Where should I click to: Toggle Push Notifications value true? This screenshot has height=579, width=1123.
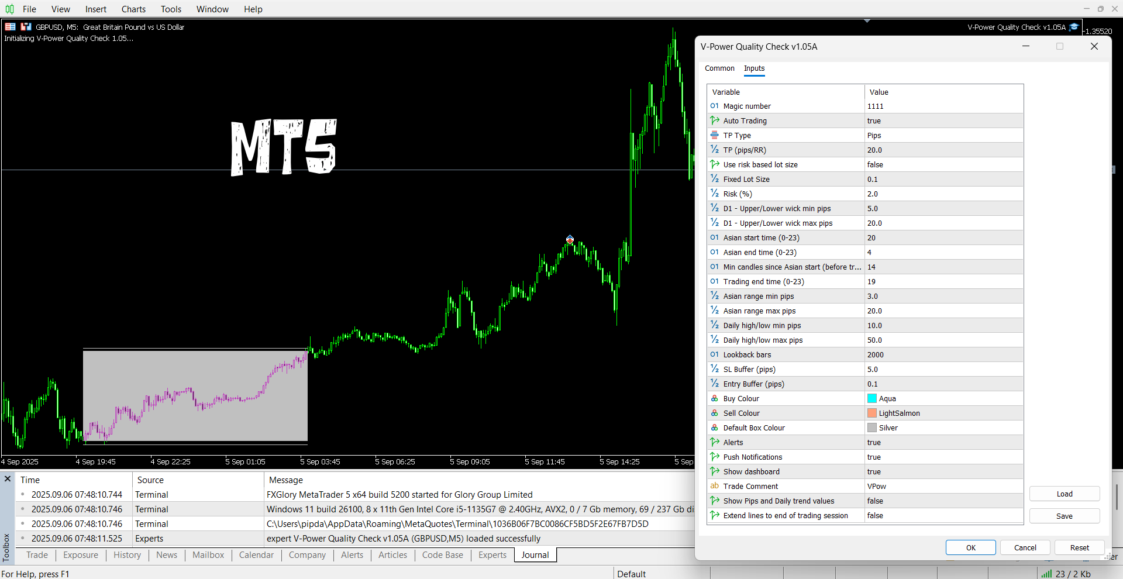click(x=944, y=457)
